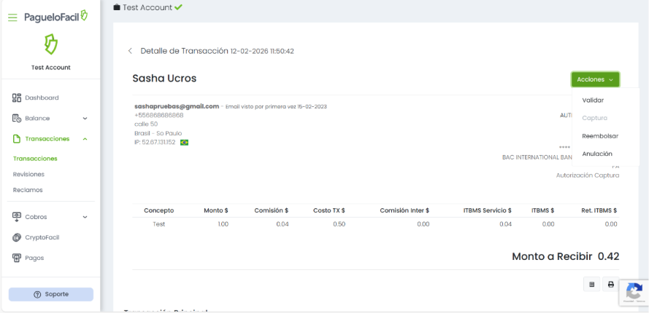Click the print icon button
Image resolution: width=649 pixels, height=313 pixels.
(x=611, y=285)
